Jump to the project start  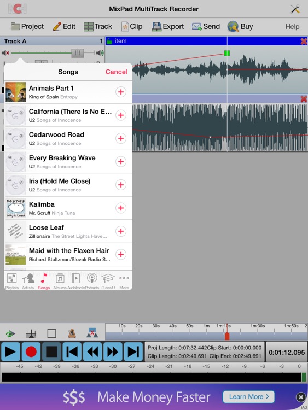coord(72,352)
